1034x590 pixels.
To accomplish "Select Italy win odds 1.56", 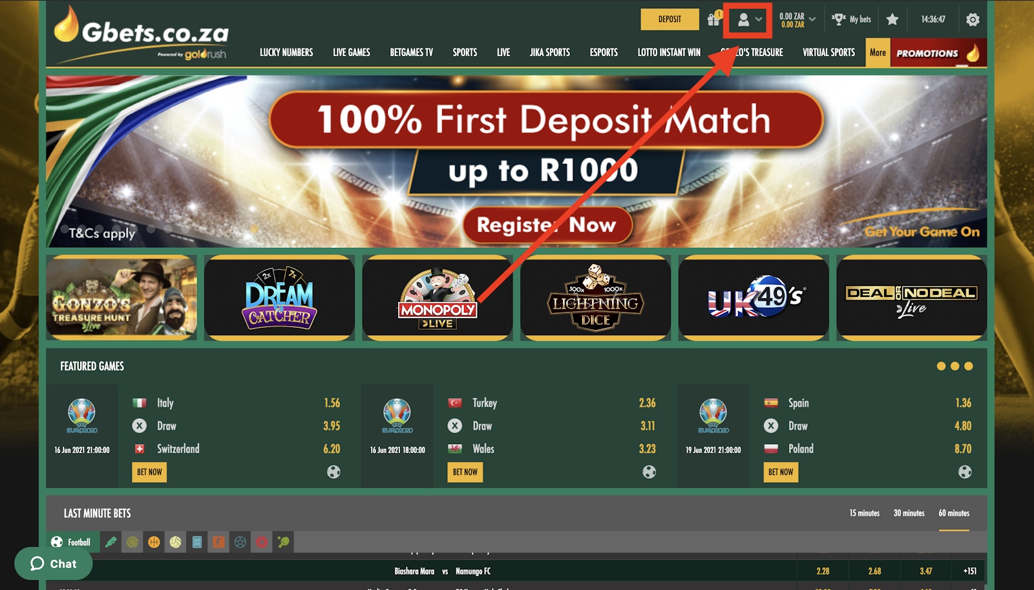I will 332,403.
